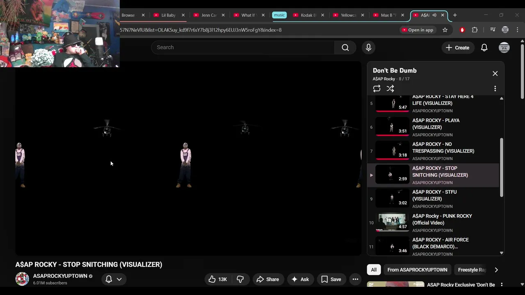The height and width of the screenshot is (295, 525).
Task: Like the video with thumbs up
Action: (217, 279)
